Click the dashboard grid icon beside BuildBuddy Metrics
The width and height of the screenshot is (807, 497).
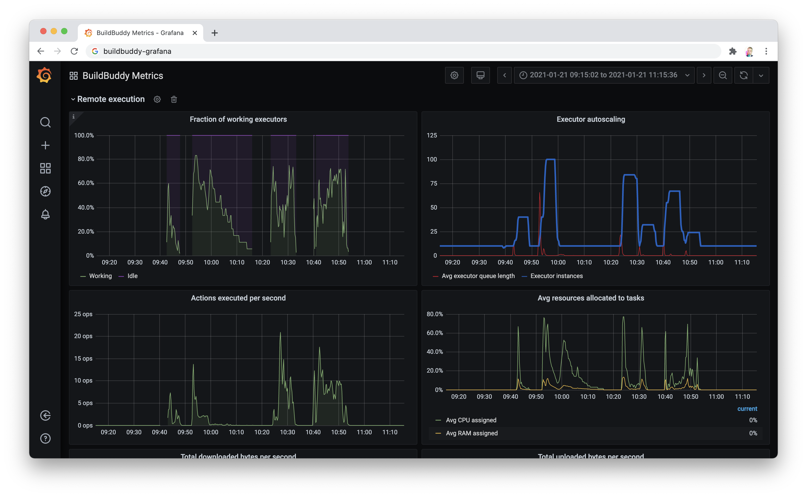pos(74,76)
